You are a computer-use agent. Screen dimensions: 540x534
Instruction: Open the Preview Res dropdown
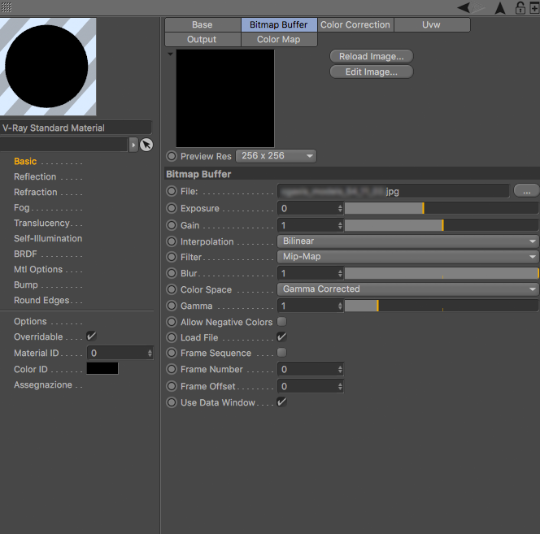(x=276, y=156)
